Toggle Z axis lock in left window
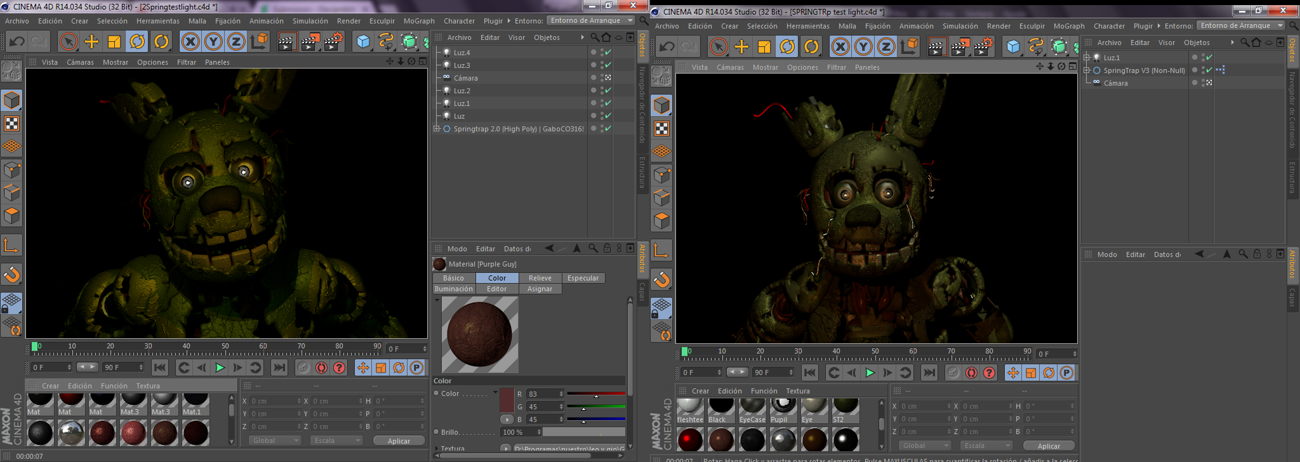This screenshot has height=462, width=1300. (236, 42)
